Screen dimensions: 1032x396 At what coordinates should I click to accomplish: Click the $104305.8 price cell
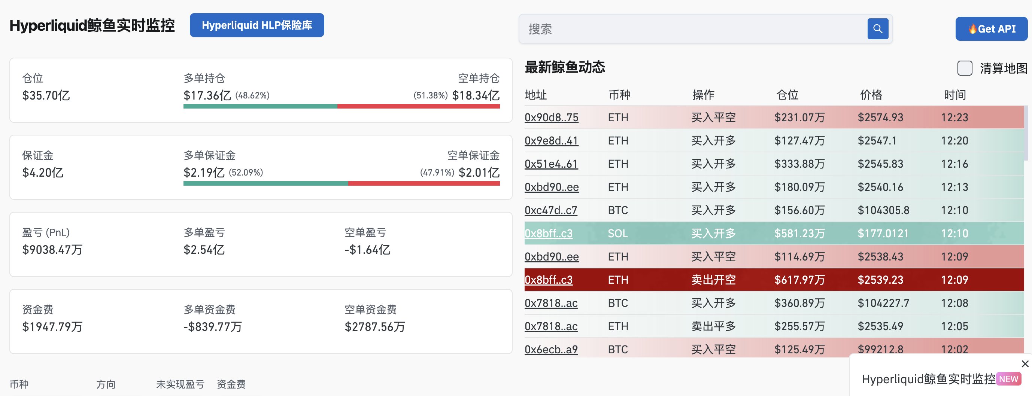(883, 210)
